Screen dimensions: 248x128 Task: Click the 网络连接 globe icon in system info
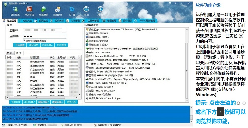click(x=87, y=45)
